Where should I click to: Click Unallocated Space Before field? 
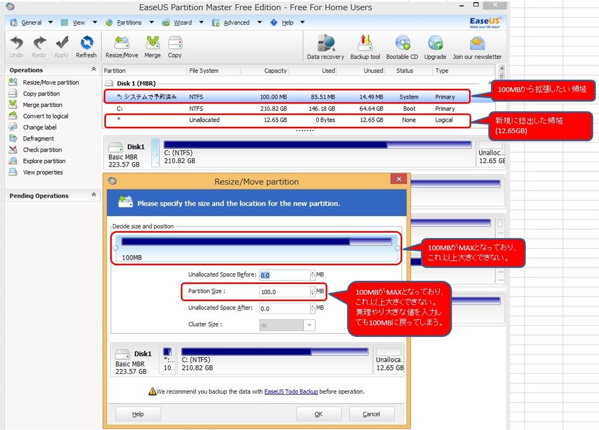pos(285,275)
